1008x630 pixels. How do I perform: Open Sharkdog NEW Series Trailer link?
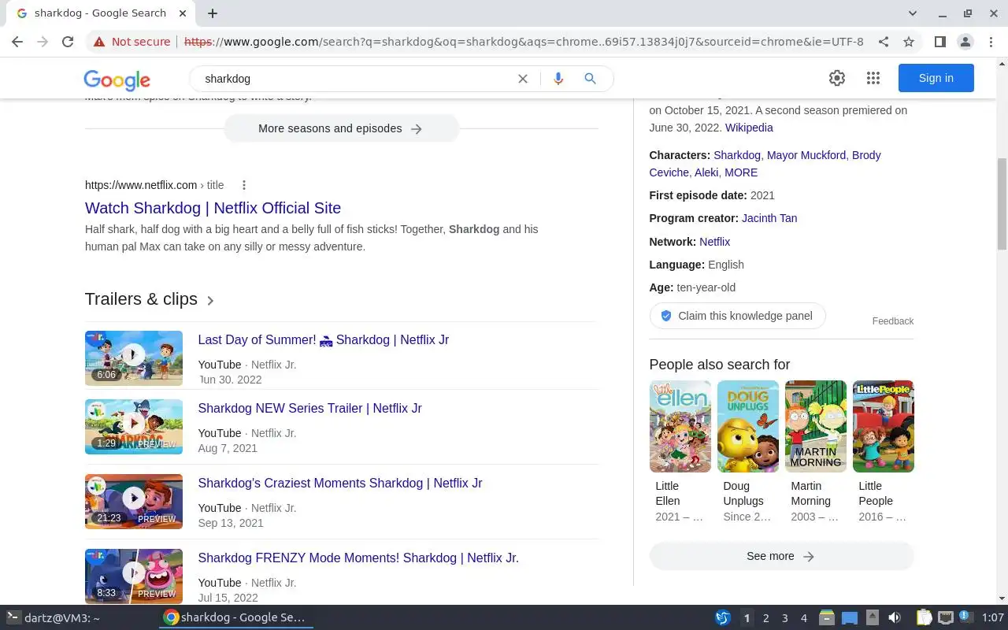[309, 408]
